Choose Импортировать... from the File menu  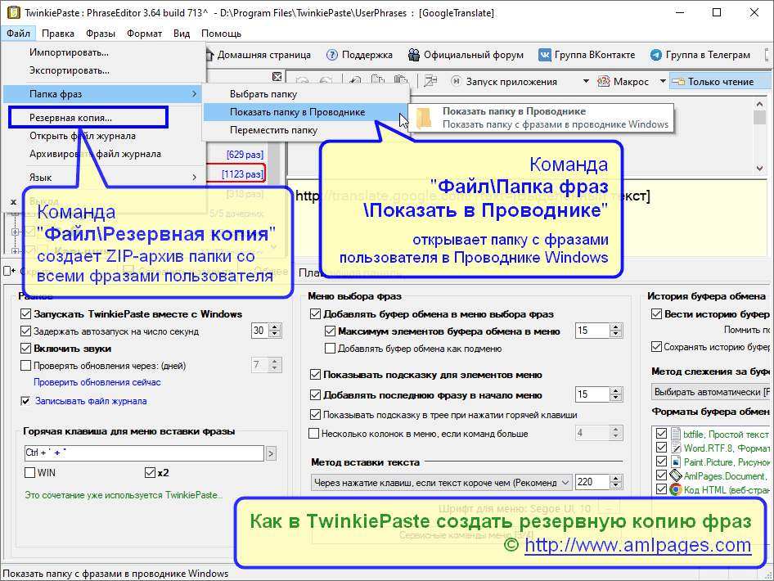click(x=103, y=52)
